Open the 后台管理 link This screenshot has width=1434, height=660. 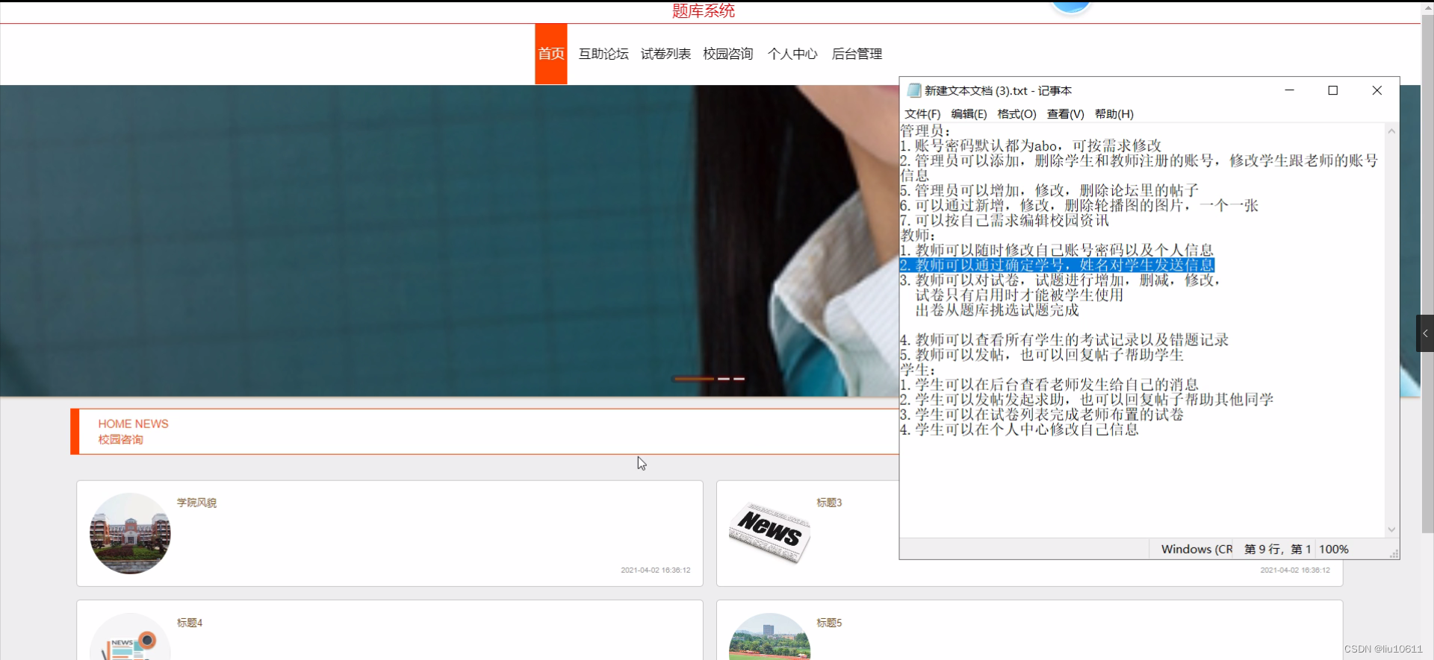coord(857,54)
